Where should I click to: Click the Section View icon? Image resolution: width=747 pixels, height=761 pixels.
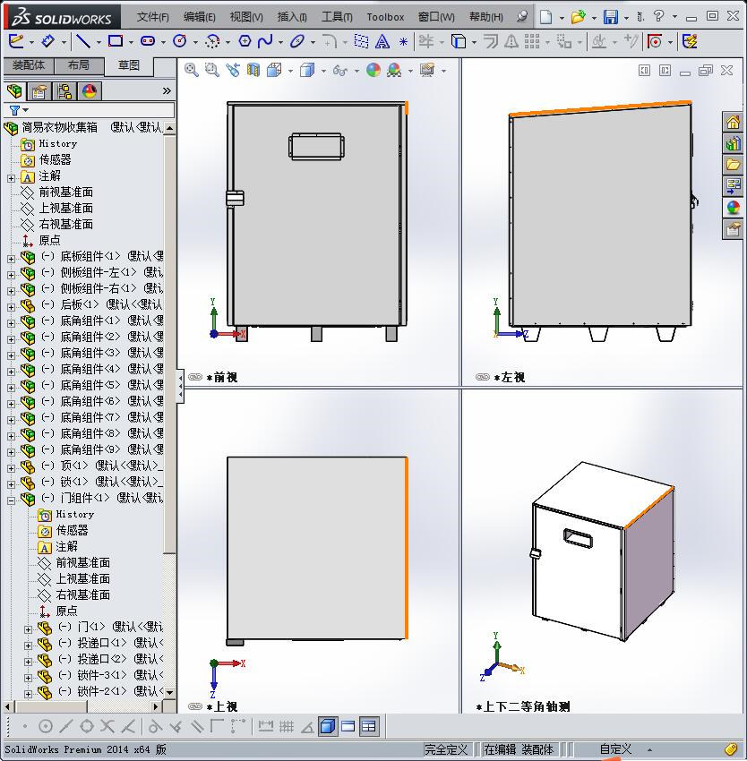click(253, 71)
